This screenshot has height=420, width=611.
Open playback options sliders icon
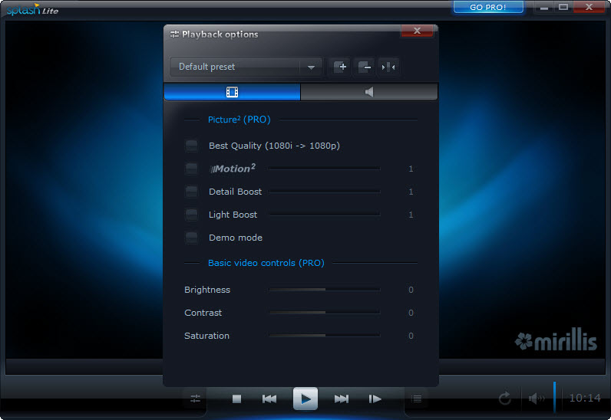(x=195, y=399)
